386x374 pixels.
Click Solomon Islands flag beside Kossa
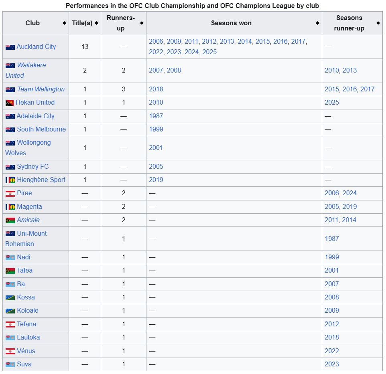tap(10, 297)
